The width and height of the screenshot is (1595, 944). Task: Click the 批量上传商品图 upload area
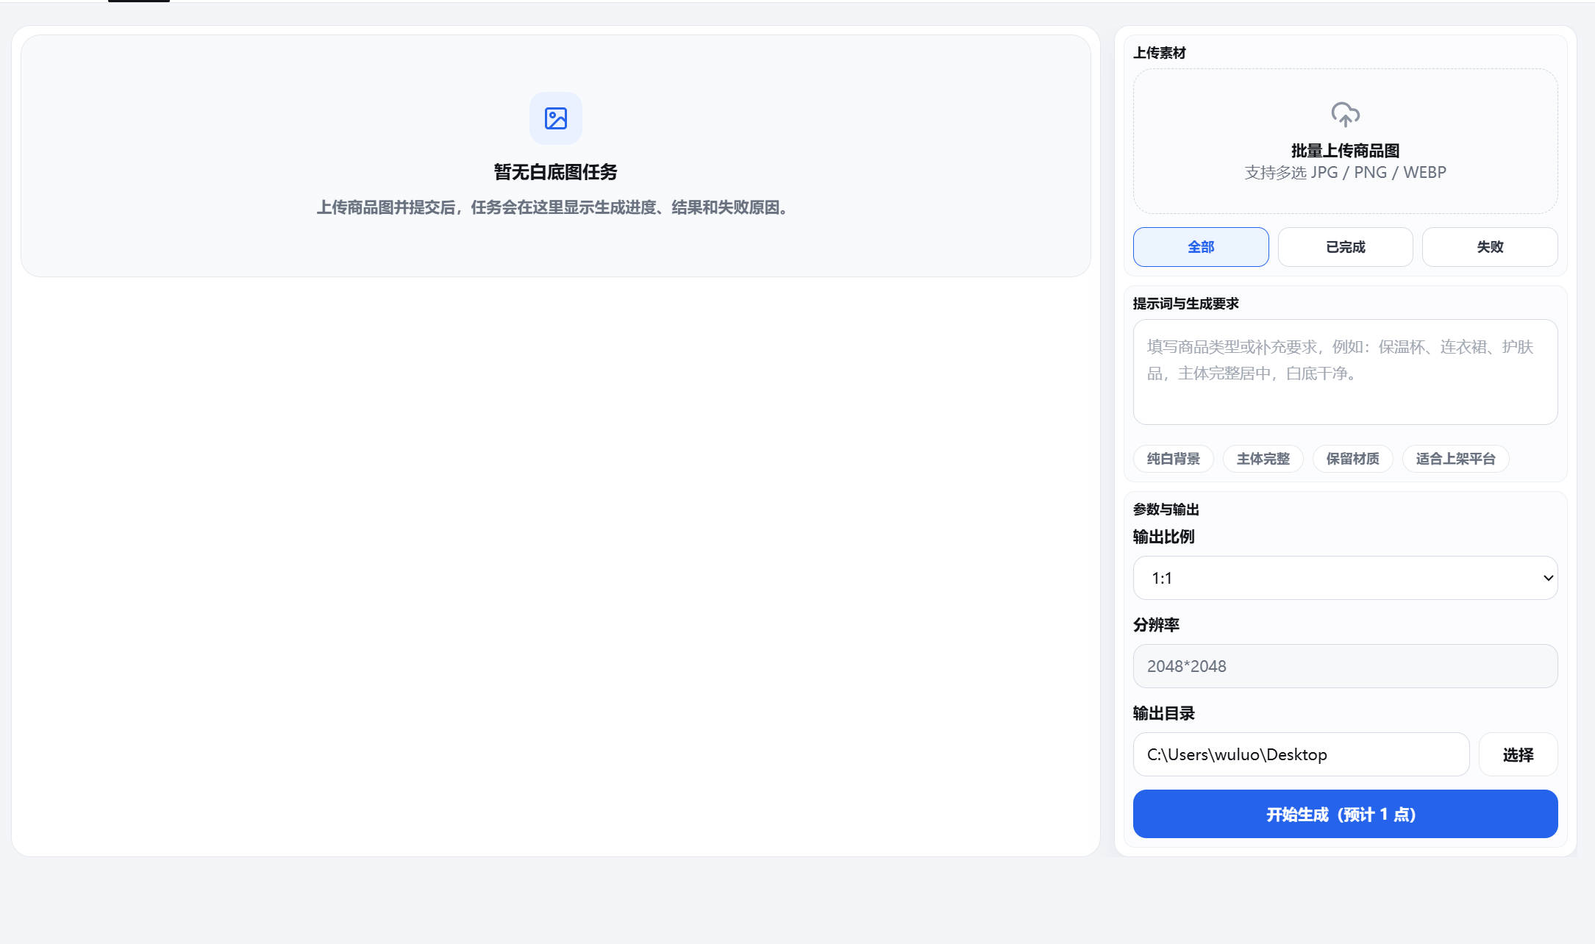tap(1345, 141)
